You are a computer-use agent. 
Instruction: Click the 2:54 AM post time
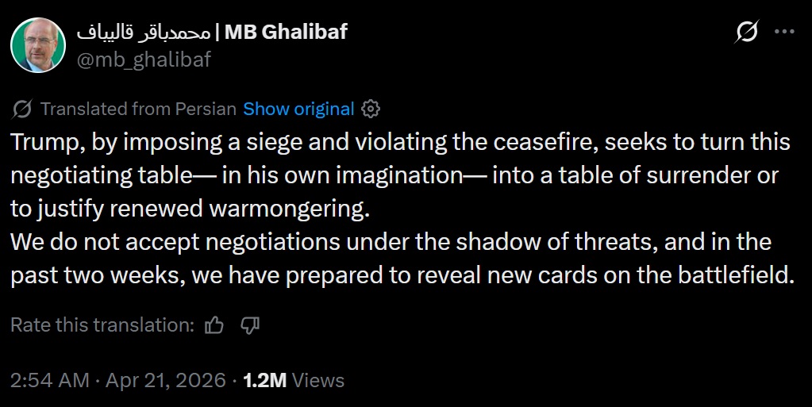coord(49,380)
